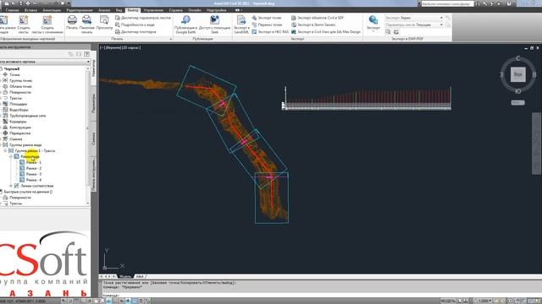
Task: Click the toolspace help icon
Action: [x=86, y=54]
